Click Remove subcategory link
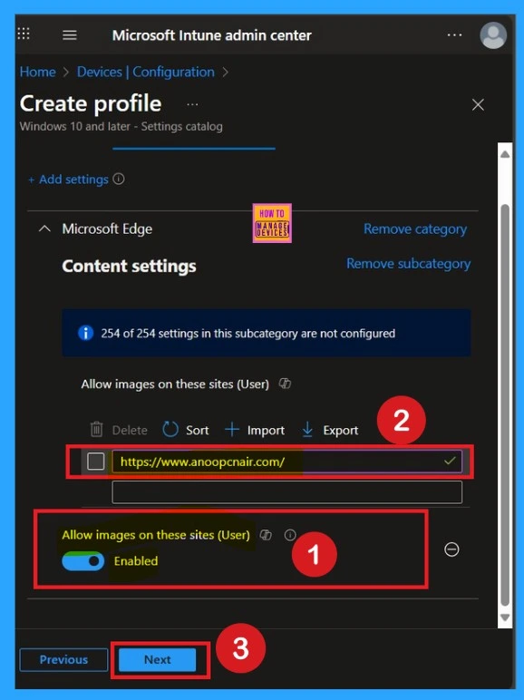 point(408,263)
